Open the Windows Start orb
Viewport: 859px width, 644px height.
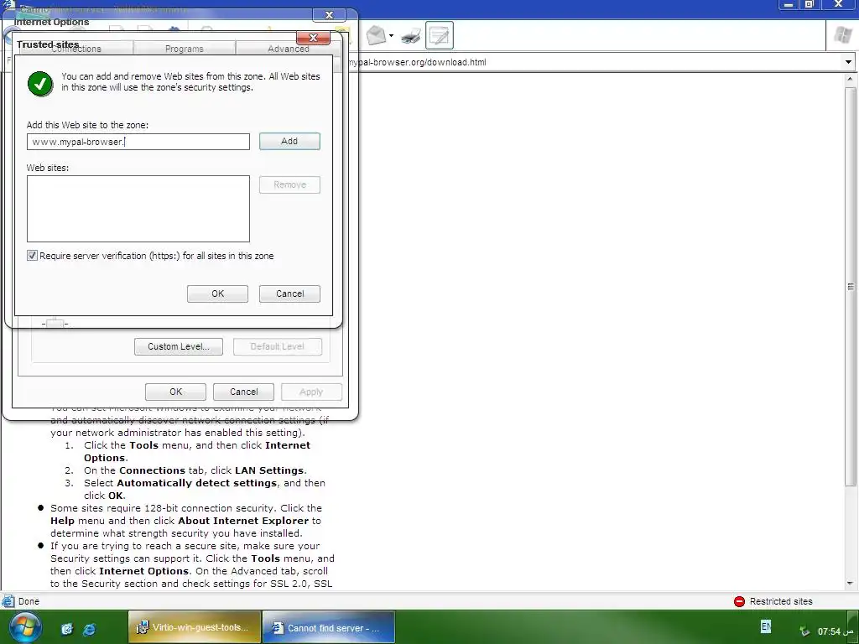coord(24,628)
